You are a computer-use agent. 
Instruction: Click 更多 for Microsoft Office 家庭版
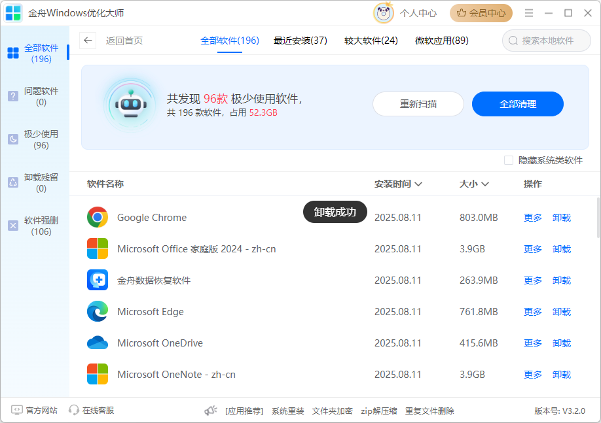pos(533,249)
